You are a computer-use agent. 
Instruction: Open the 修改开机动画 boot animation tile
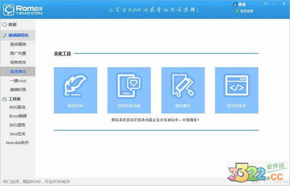(129, 90)
